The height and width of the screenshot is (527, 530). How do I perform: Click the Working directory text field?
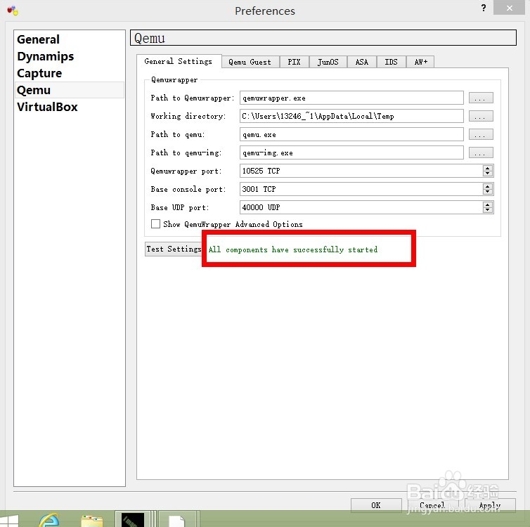pyautogui.click(x=351, y=116)
